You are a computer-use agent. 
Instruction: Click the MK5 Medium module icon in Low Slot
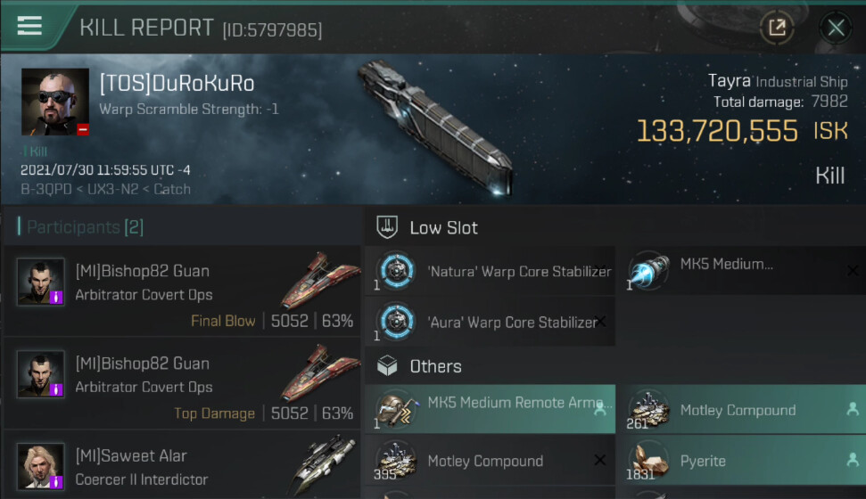(649, 271)
